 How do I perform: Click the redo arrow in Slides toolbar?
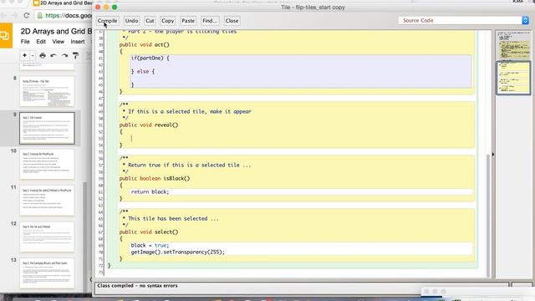pyautogui.click(x=65, y=55)
